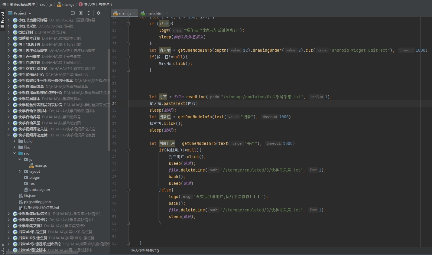Expand the build folder

click(14, 141)
